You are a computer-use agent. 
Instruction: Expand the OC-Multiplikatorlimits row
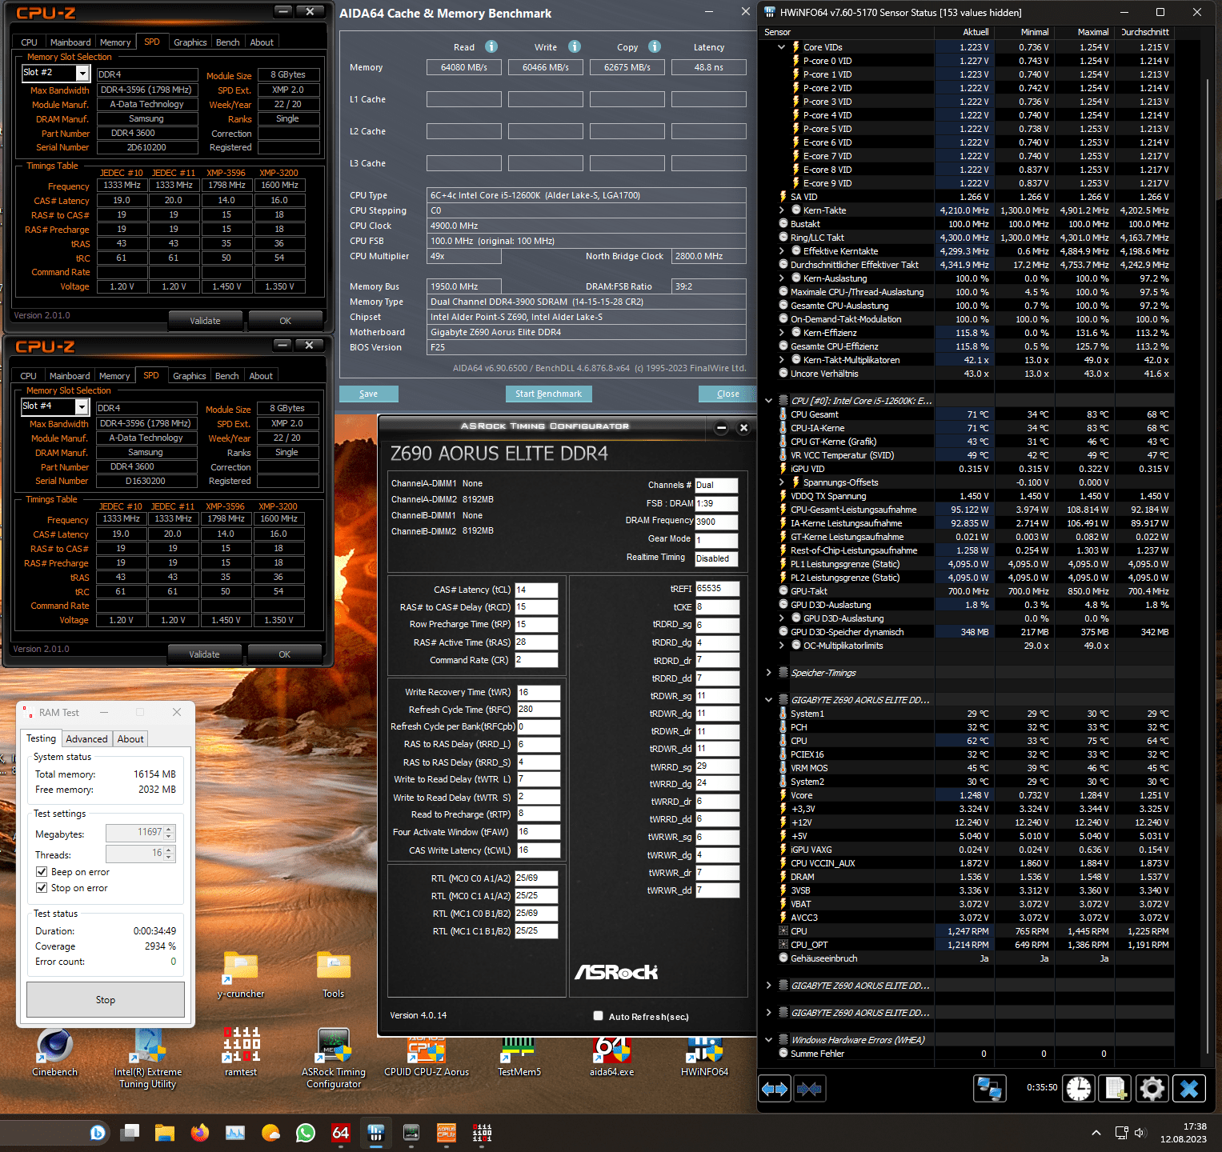pos(782,646)
